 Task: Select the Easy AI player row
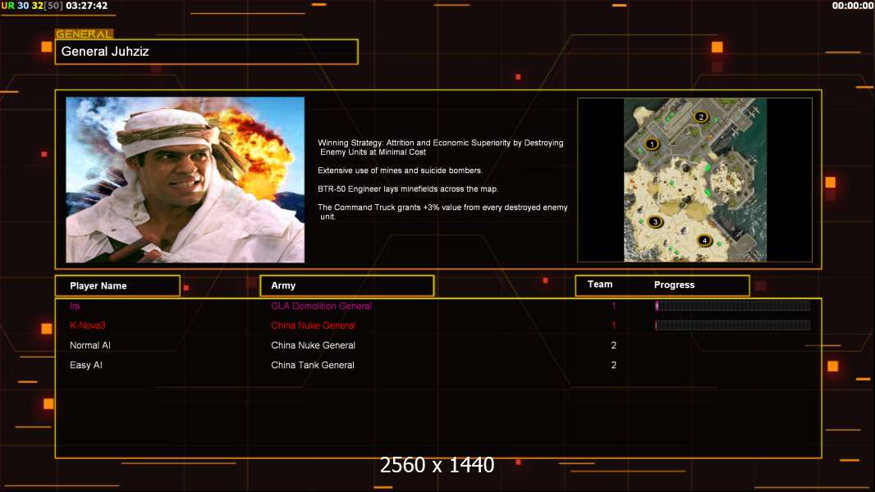tap(438, 365)
